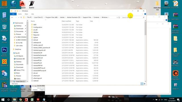Image resolution: width=182 pixels, height=102 pixels.
Task: Click Adobe breadcrumb in the path
Action: (x=62, y=17)
